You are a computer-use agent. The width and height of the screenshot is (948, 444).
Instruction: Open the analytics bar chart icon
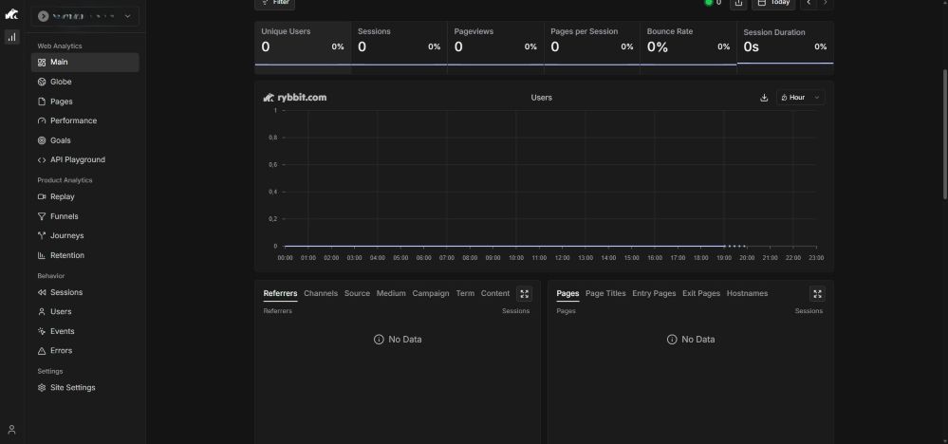11,37
